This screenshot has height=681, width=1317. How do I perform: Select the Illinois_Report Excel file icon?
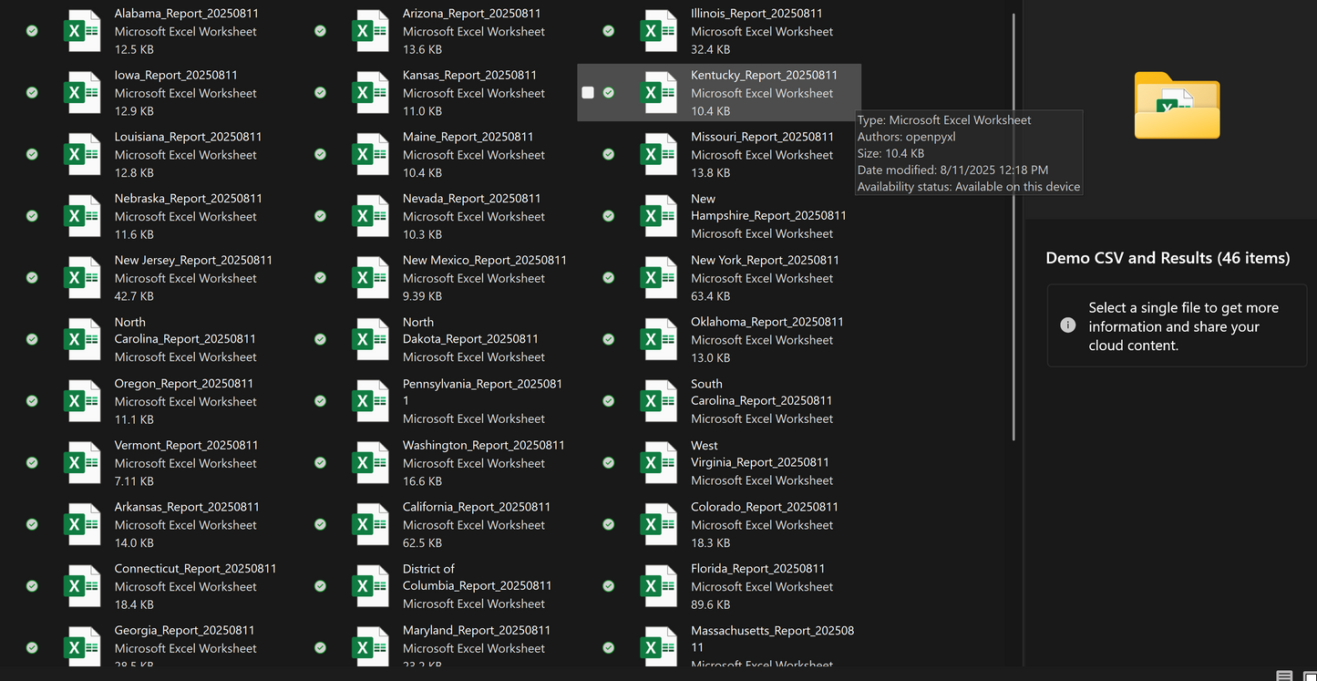point(658,31)
